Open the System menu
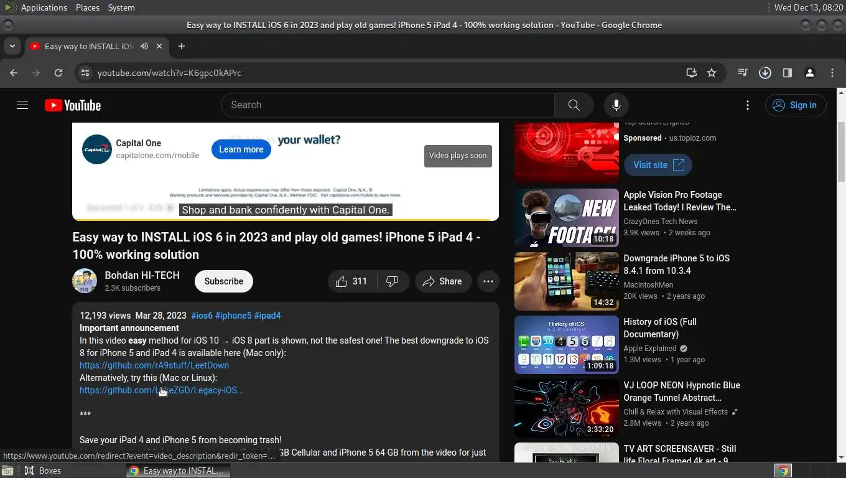Screen dimensions: 846x478 121,7
